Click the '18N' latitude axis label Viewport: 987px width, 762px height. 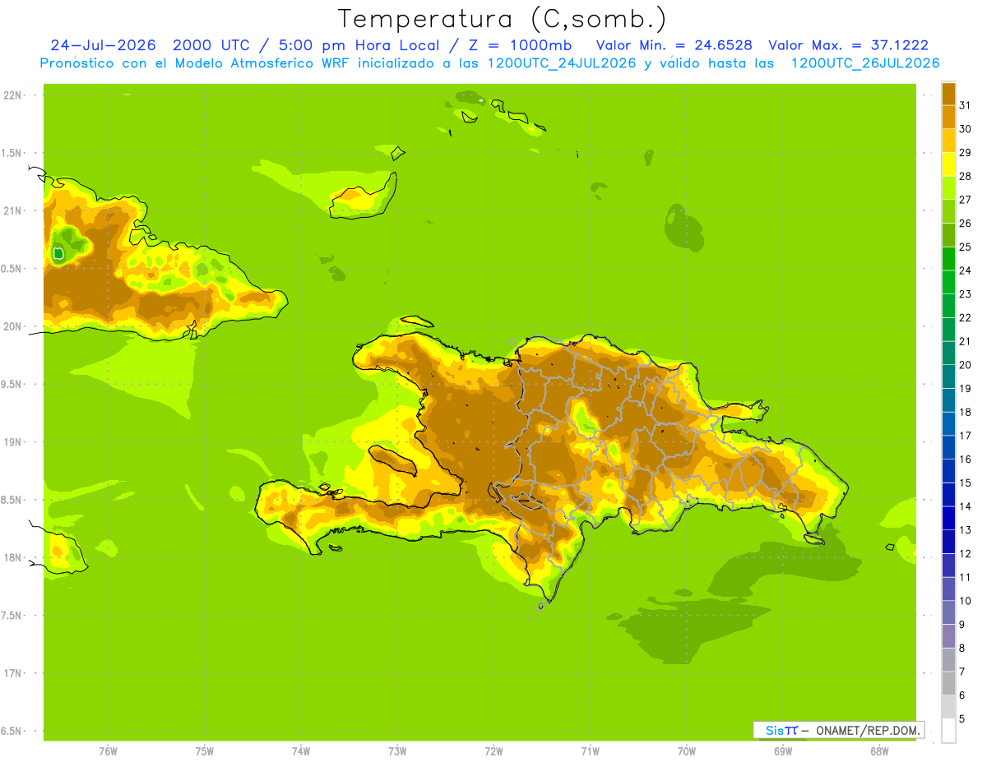tap(12, 557)
